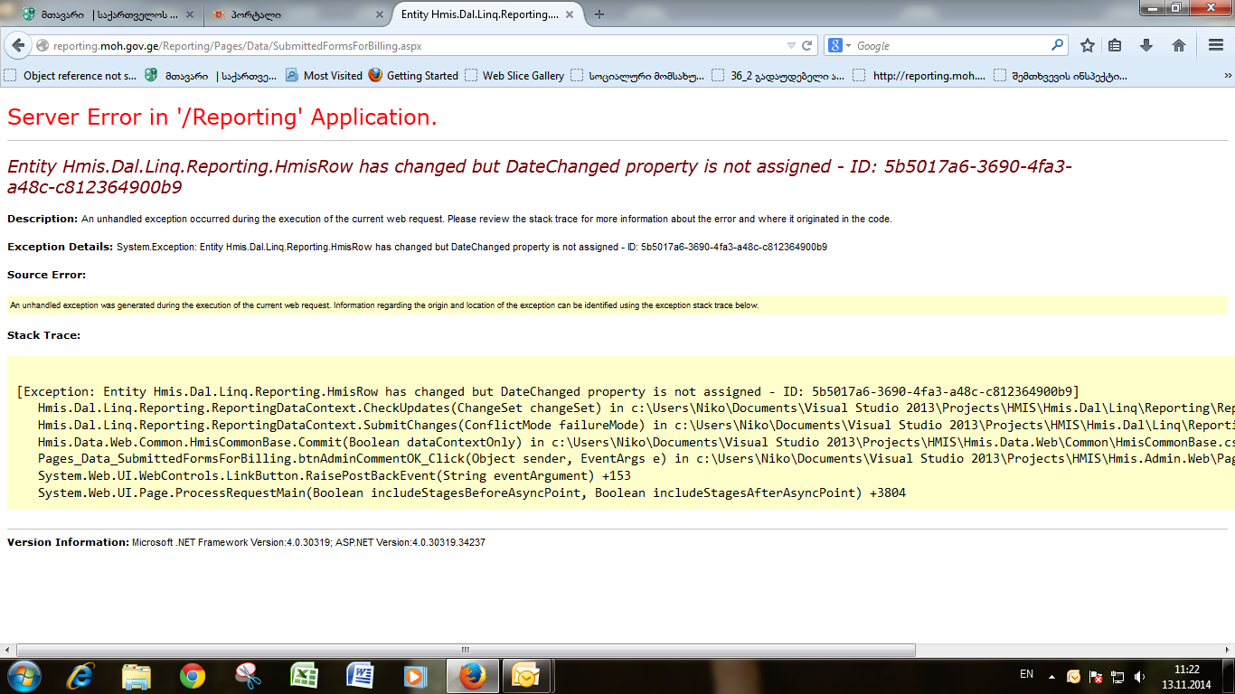The image size is (1235, 694).
Task: Open a new tab with the plus button
Action: (599, 14)
